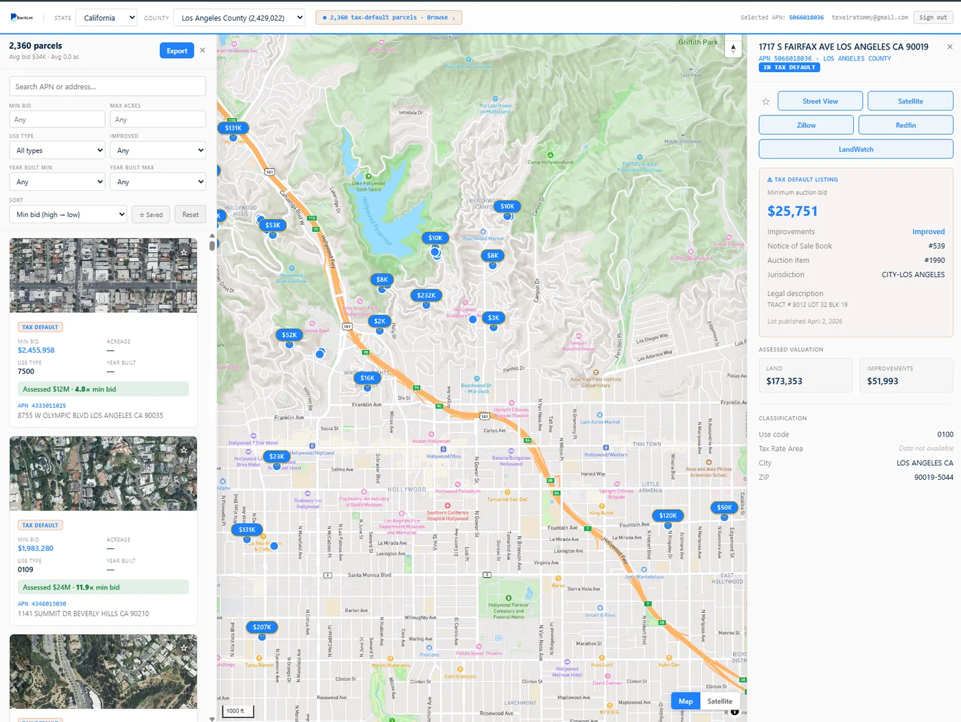Viewport: 961px width, 722px height.
Task: Open the Year Built Min dropdown
Action: coord(57,182)
